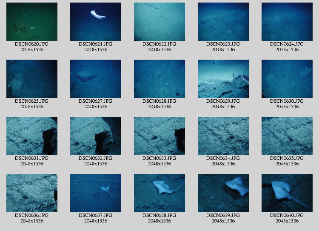Select the DSCN0639.JPG ray thumbnail
The image size is (319, 231).
pyautogui.click(x=223, y=193)
